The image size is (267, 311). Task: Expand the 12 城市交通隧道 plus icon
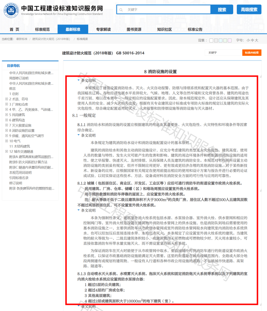click(6, 152)
